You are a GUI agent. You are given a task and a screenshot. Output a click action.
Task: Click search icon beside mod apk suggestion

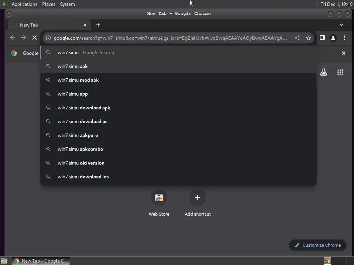(x=48, y=80)
